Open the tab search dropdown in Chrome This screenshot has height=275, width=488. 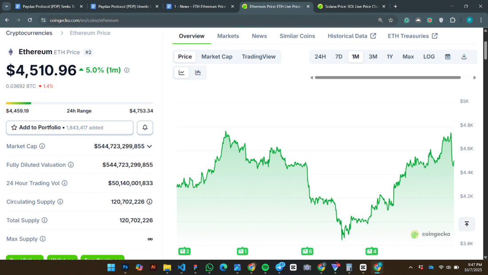coord(7,7)
